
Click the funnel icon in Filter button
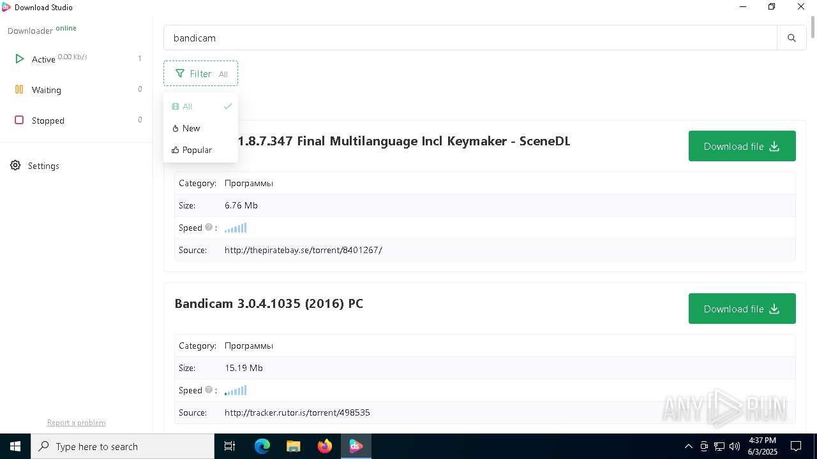click(180, 73)
